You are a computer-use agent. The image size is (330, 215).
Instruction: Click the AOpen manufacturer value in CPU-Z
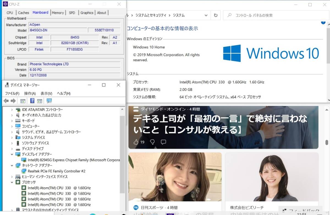[74, 25]
